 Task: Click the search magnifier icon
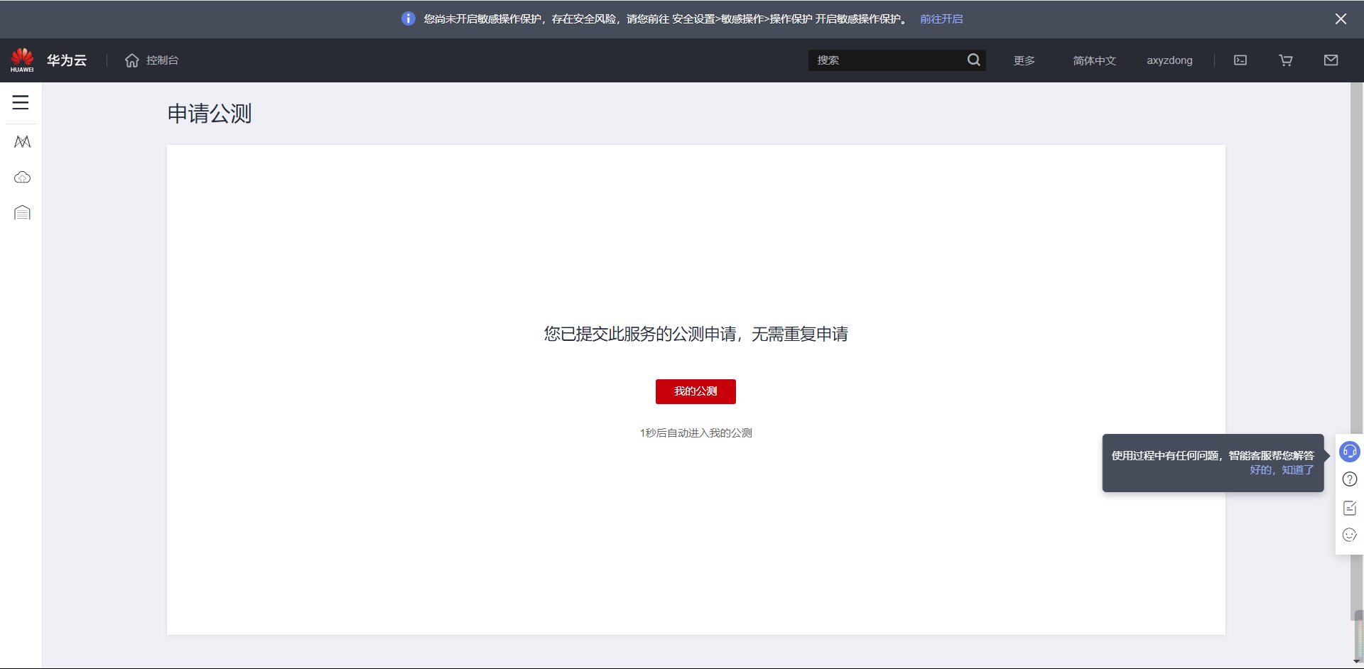click(x=973, y=60)
